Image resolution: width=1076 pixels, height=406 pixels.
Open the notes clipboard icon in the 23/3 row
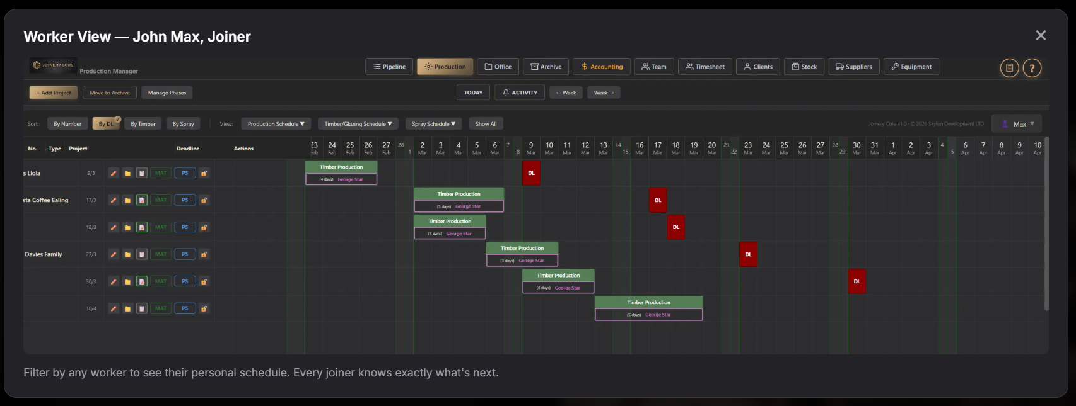click(x=142, y=254)
